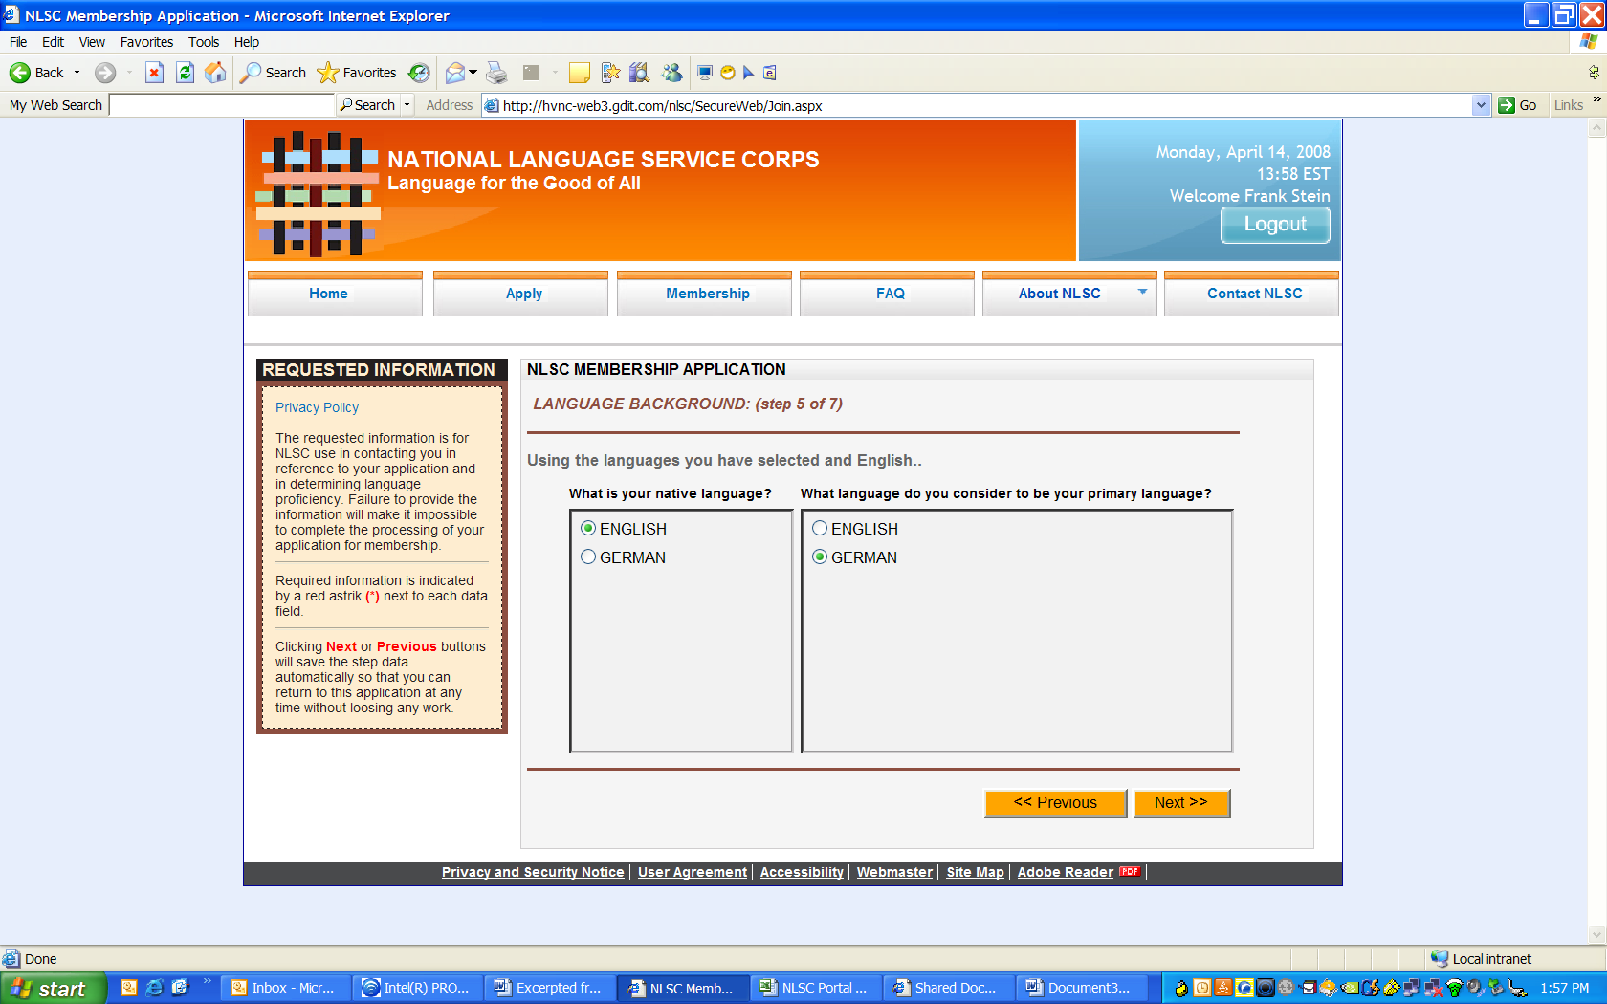
Task: Open the File menu
Action: [18, 42]
